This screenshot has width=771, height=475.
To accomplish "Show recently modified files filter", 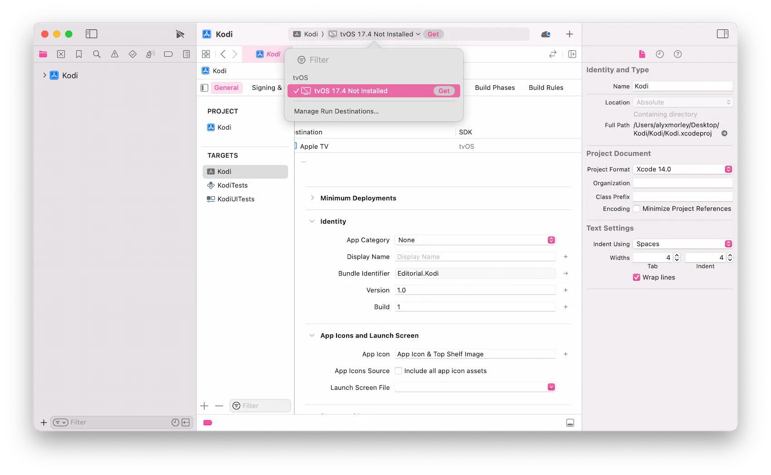I will coord(175,422).
